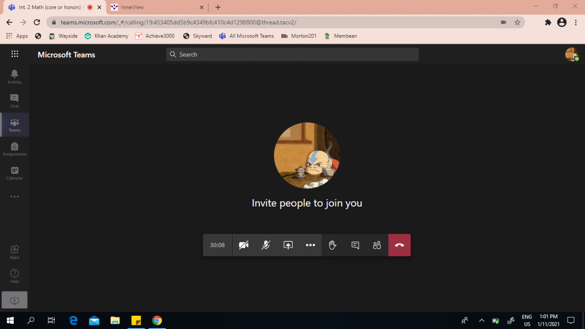Open the Calendar in the sidebar
This screenshot has height=329, width=585.
15,173
